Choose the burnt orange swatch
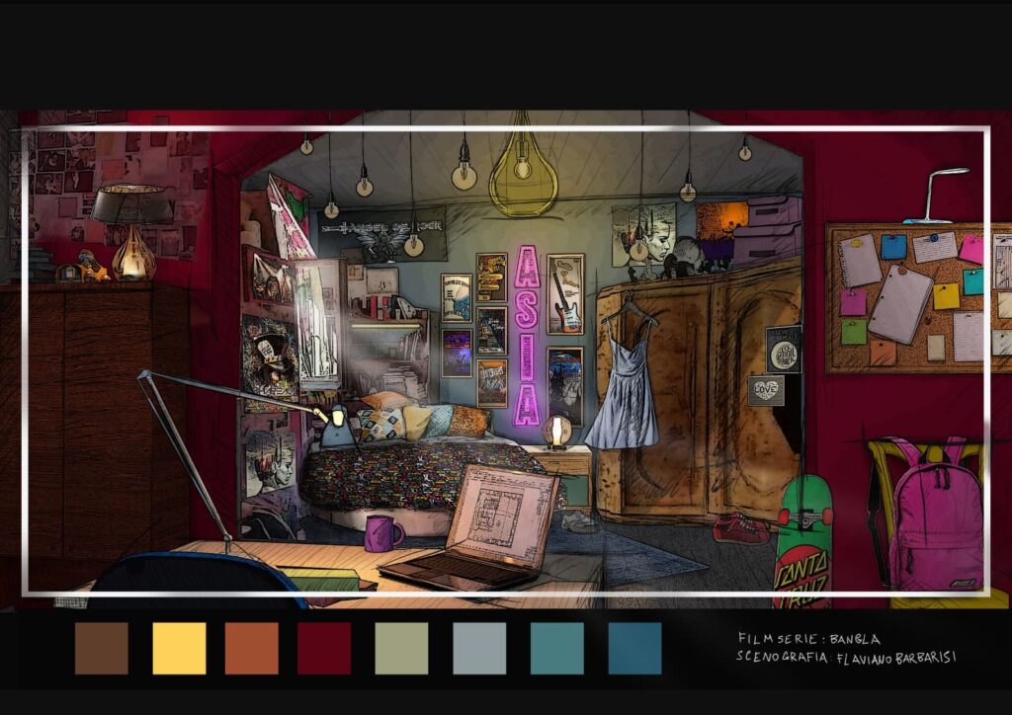 pyautogui.click(x=252, y=648)
